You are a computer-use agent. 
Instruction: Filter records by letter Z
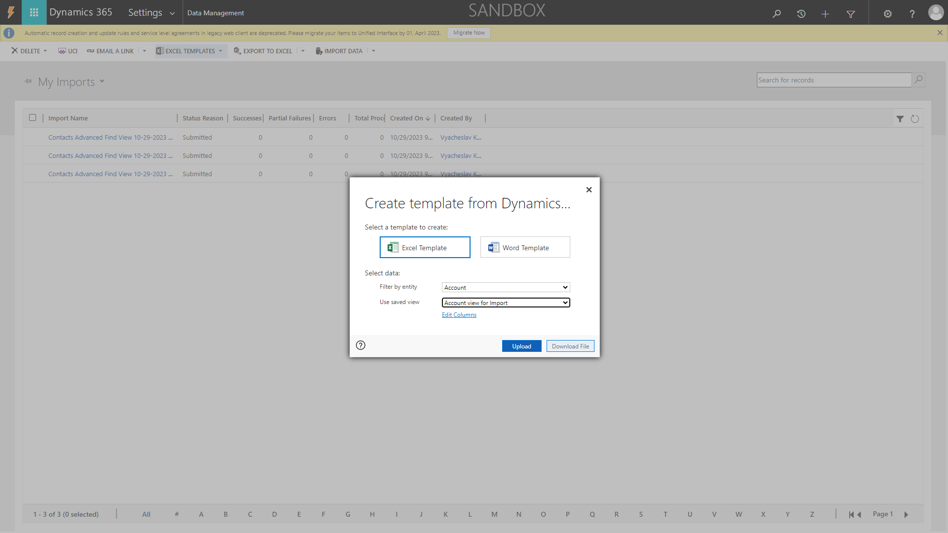click(812, 514)
